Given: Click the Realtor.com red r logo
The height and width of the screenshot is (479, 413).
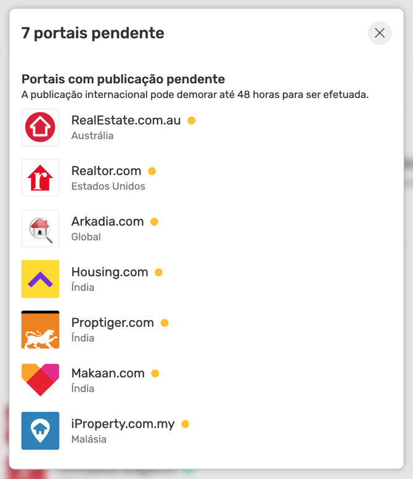Looking at the screenshot, I should [40, 178].
